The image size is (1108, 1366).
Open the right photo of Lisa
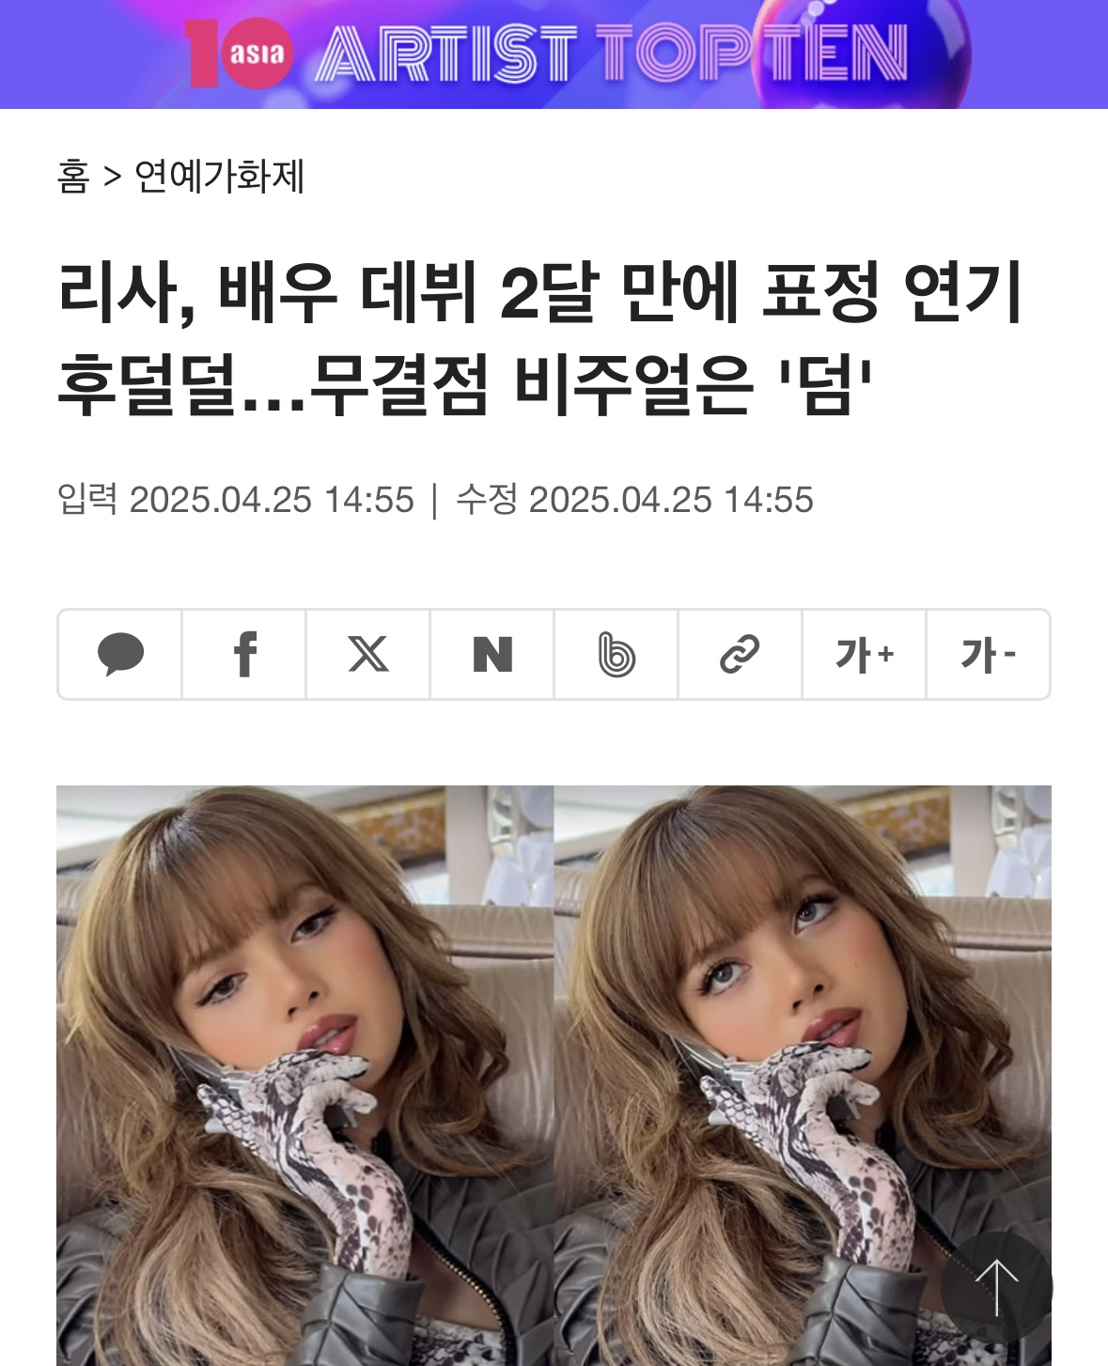803,1076
